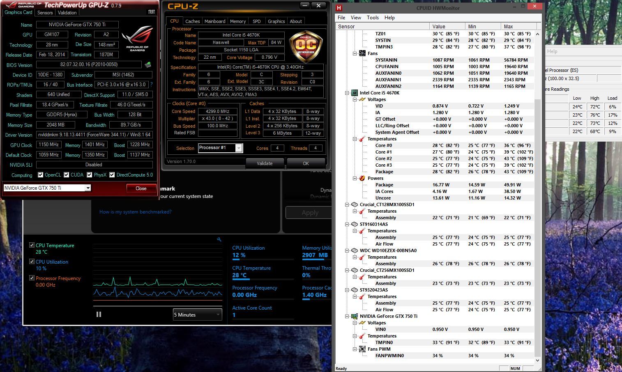Click the Intel Core i5 4670K chip icon

pos(354,93)
